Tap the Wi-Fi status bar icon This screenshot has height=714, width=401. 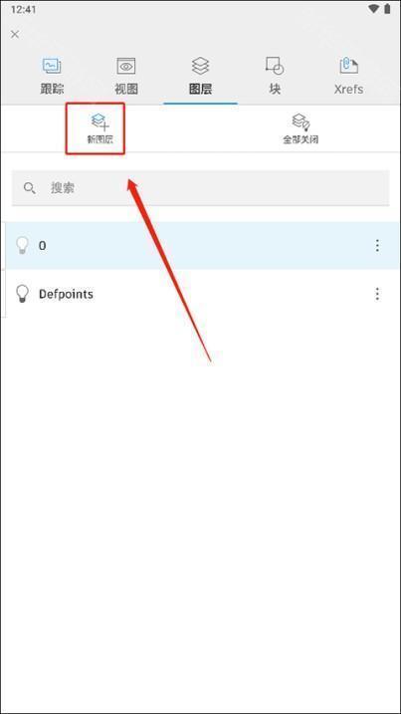pyautogui.click(x=374, y=9)
